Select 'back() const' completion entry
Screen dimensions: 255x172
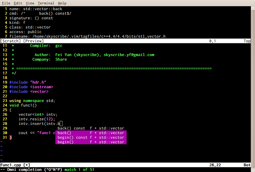coord(91,128)
